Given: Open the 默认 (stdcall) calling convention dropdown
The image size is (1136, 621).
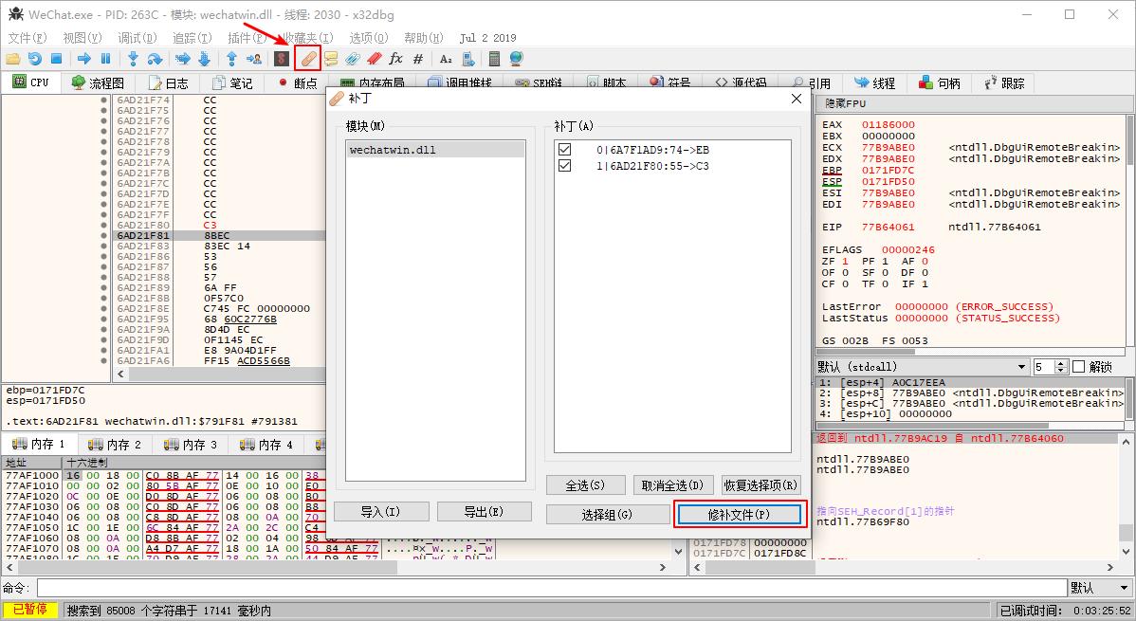Looking at the screenshot, I should click(x=1022, y=366).
